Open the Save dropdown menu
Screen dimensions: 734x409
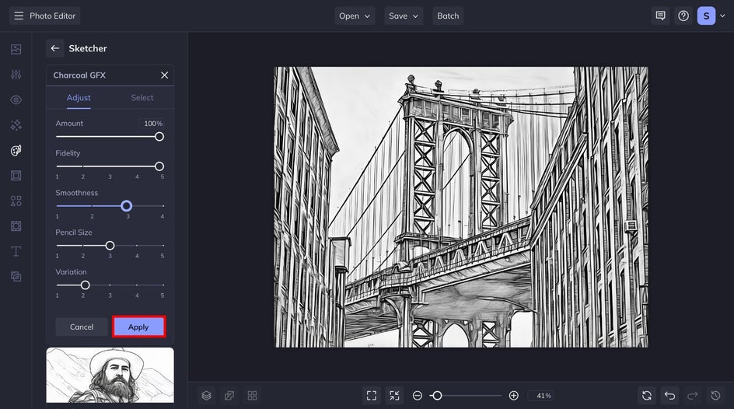[x=404, y=16]
